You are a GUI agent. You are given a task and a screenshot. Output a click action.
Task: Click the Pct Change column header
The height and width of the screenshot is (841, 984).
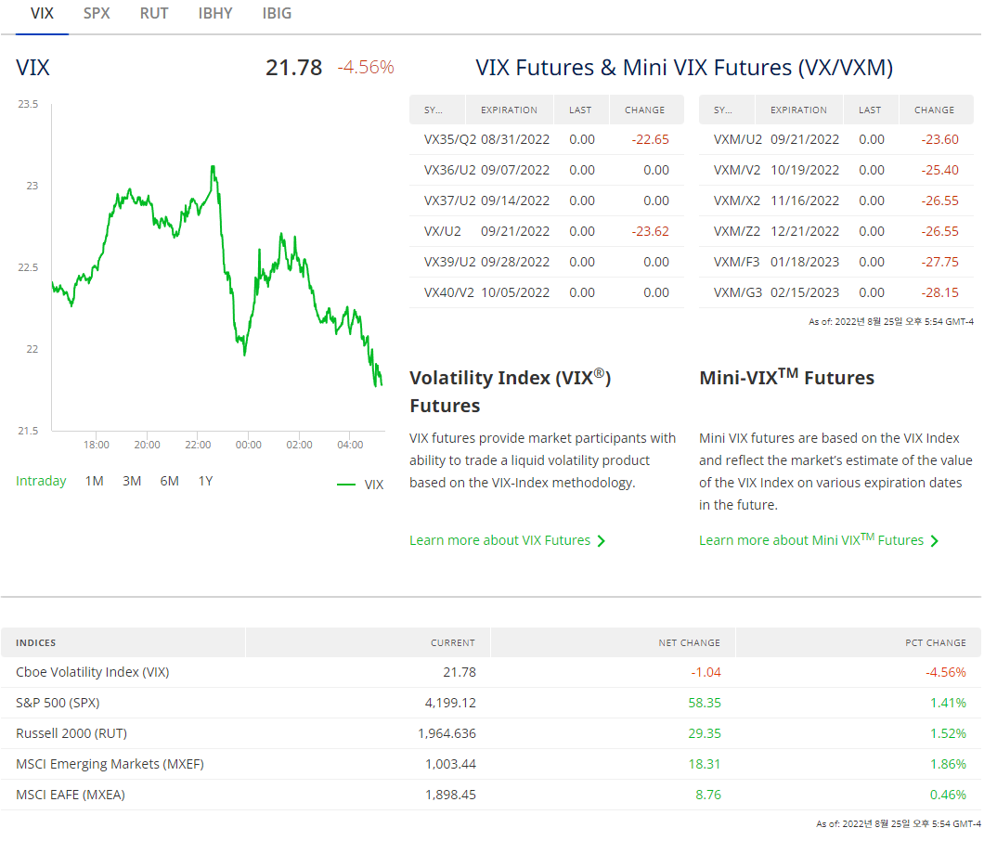tap(859, 642)
